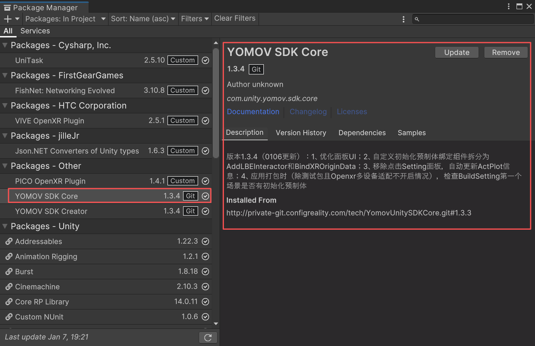This screenshot has height=346, width=535.
Task: Click the scroll down arrow of package list
Action: click(x=216, y=324)
